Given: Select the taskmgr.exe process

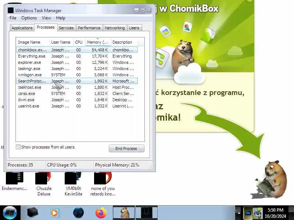Looking at the screenshot, I should (77, 69).
